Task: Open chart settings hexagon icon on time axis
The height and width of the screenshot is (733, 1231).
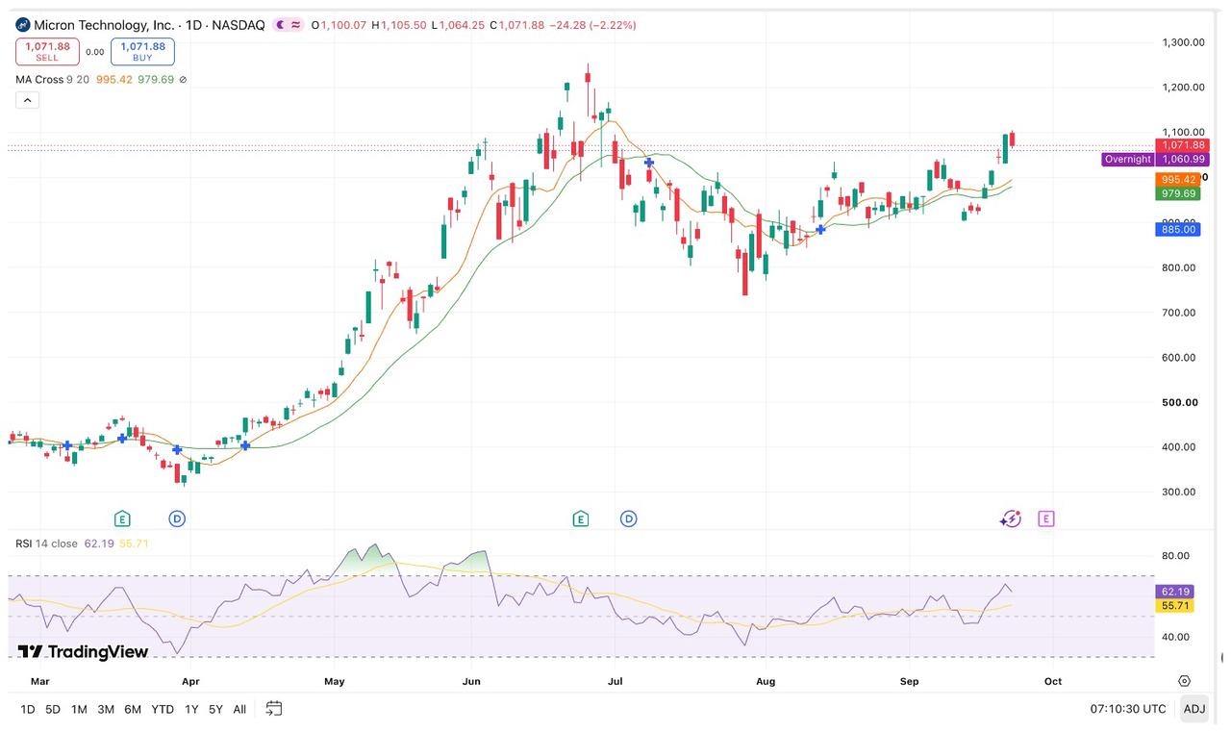Action: (1184, 681)
